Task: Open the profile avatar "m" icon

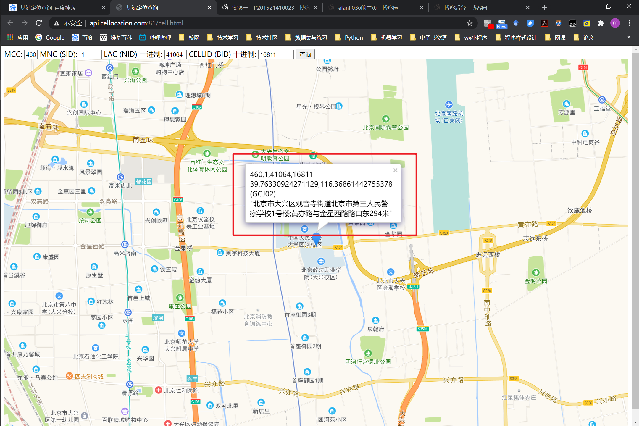Action: coord(615,23)
